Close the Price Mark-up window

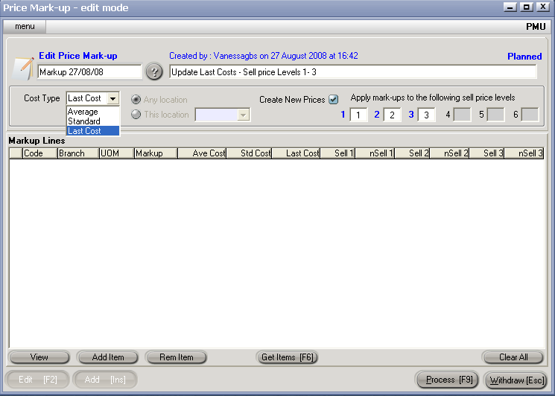(x=543, y=7)
